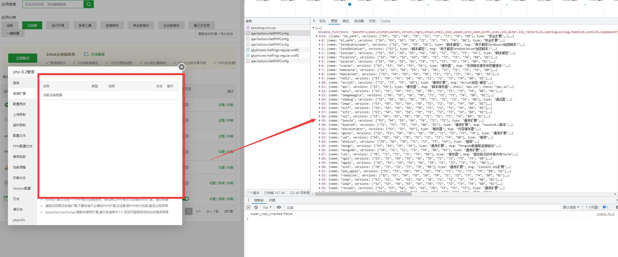Click 修复 in the last software row

221,199
